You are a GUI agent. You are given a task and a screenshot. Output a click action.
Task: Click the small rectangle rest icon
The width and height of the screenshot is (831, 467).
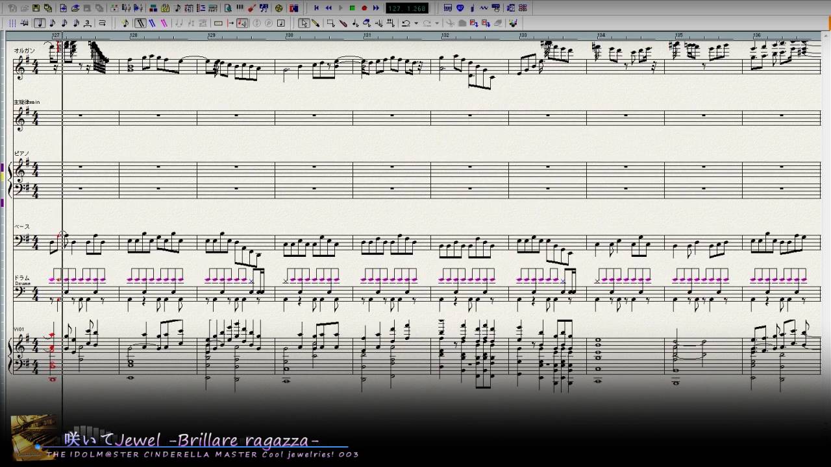(218, 23)
